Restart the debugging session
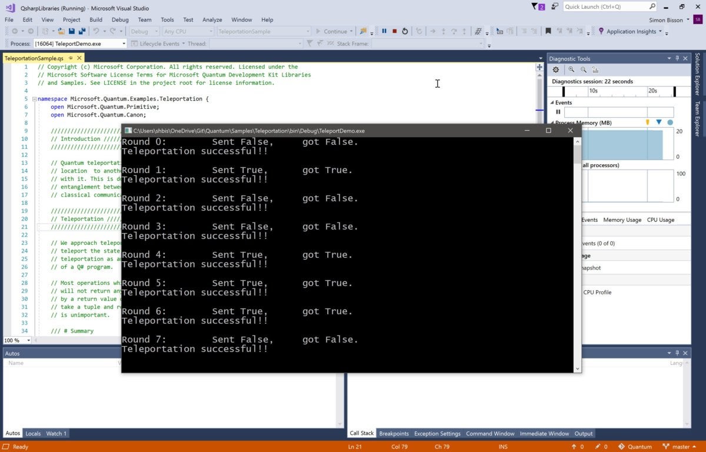The height and width of the screenshot is (452, 706). (x=405, y=31)
